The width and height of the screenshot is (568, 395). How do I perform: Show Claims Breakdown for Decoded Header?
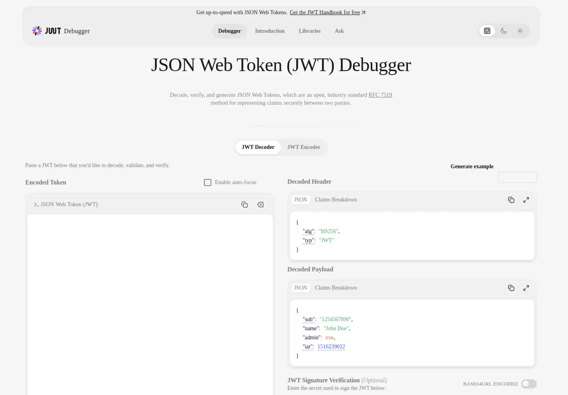[336, 200]
